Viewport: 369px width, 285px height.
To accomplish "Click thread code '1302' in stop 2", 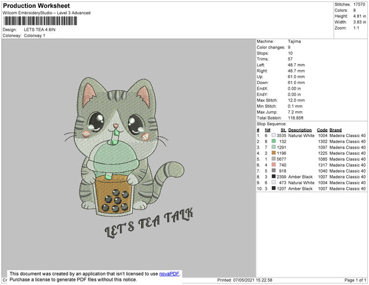I will tap(323, 141).
